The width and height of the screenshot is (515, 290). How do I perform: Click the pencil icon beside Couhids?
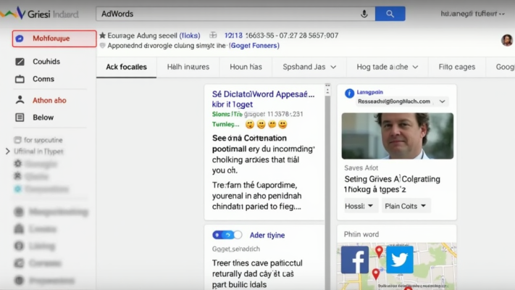20,62
